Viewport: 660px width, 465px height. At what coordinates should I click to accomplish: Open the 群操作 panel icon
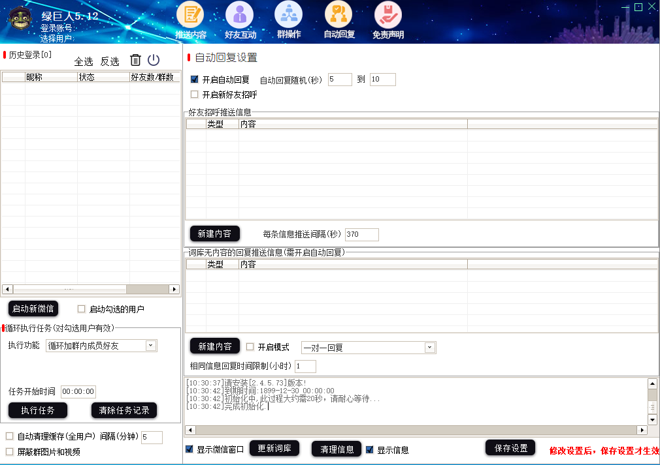(288, 14)
